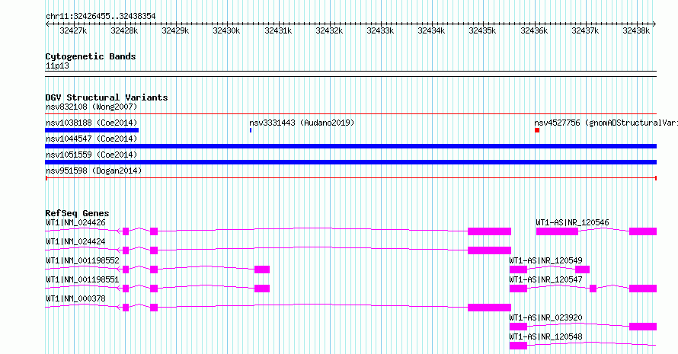Click the rightmost exon of NM_001198551
This screenshot has width=678, height=354.
click(262, 289)
